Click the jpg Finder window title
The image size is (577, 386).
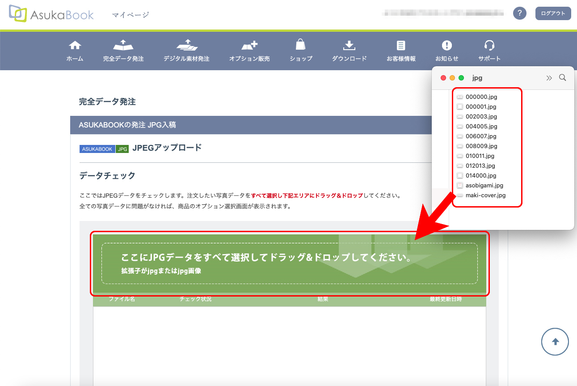pos(477,78)
